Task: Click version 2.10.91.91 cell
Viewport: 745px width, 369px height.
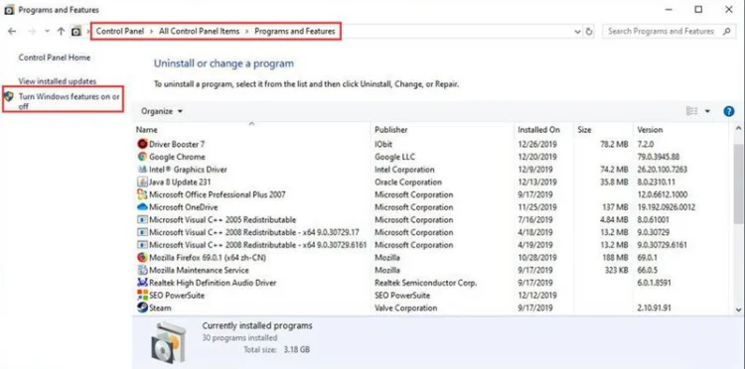Action: coord(654,307)
